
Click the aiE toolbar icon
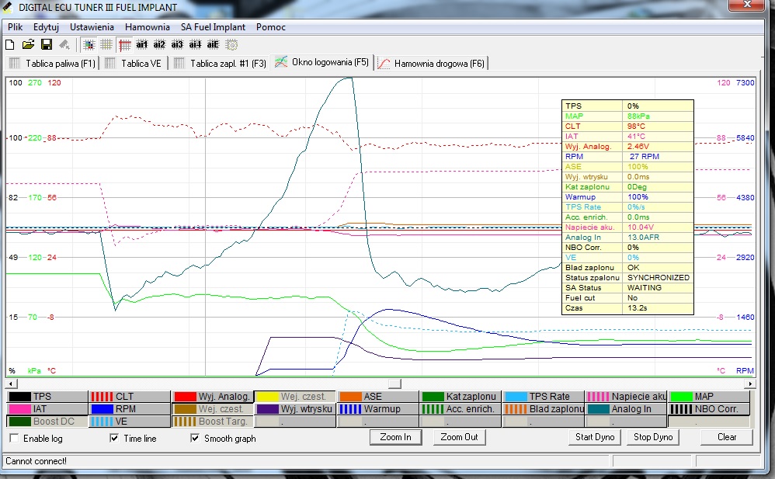tap(213, 45)
